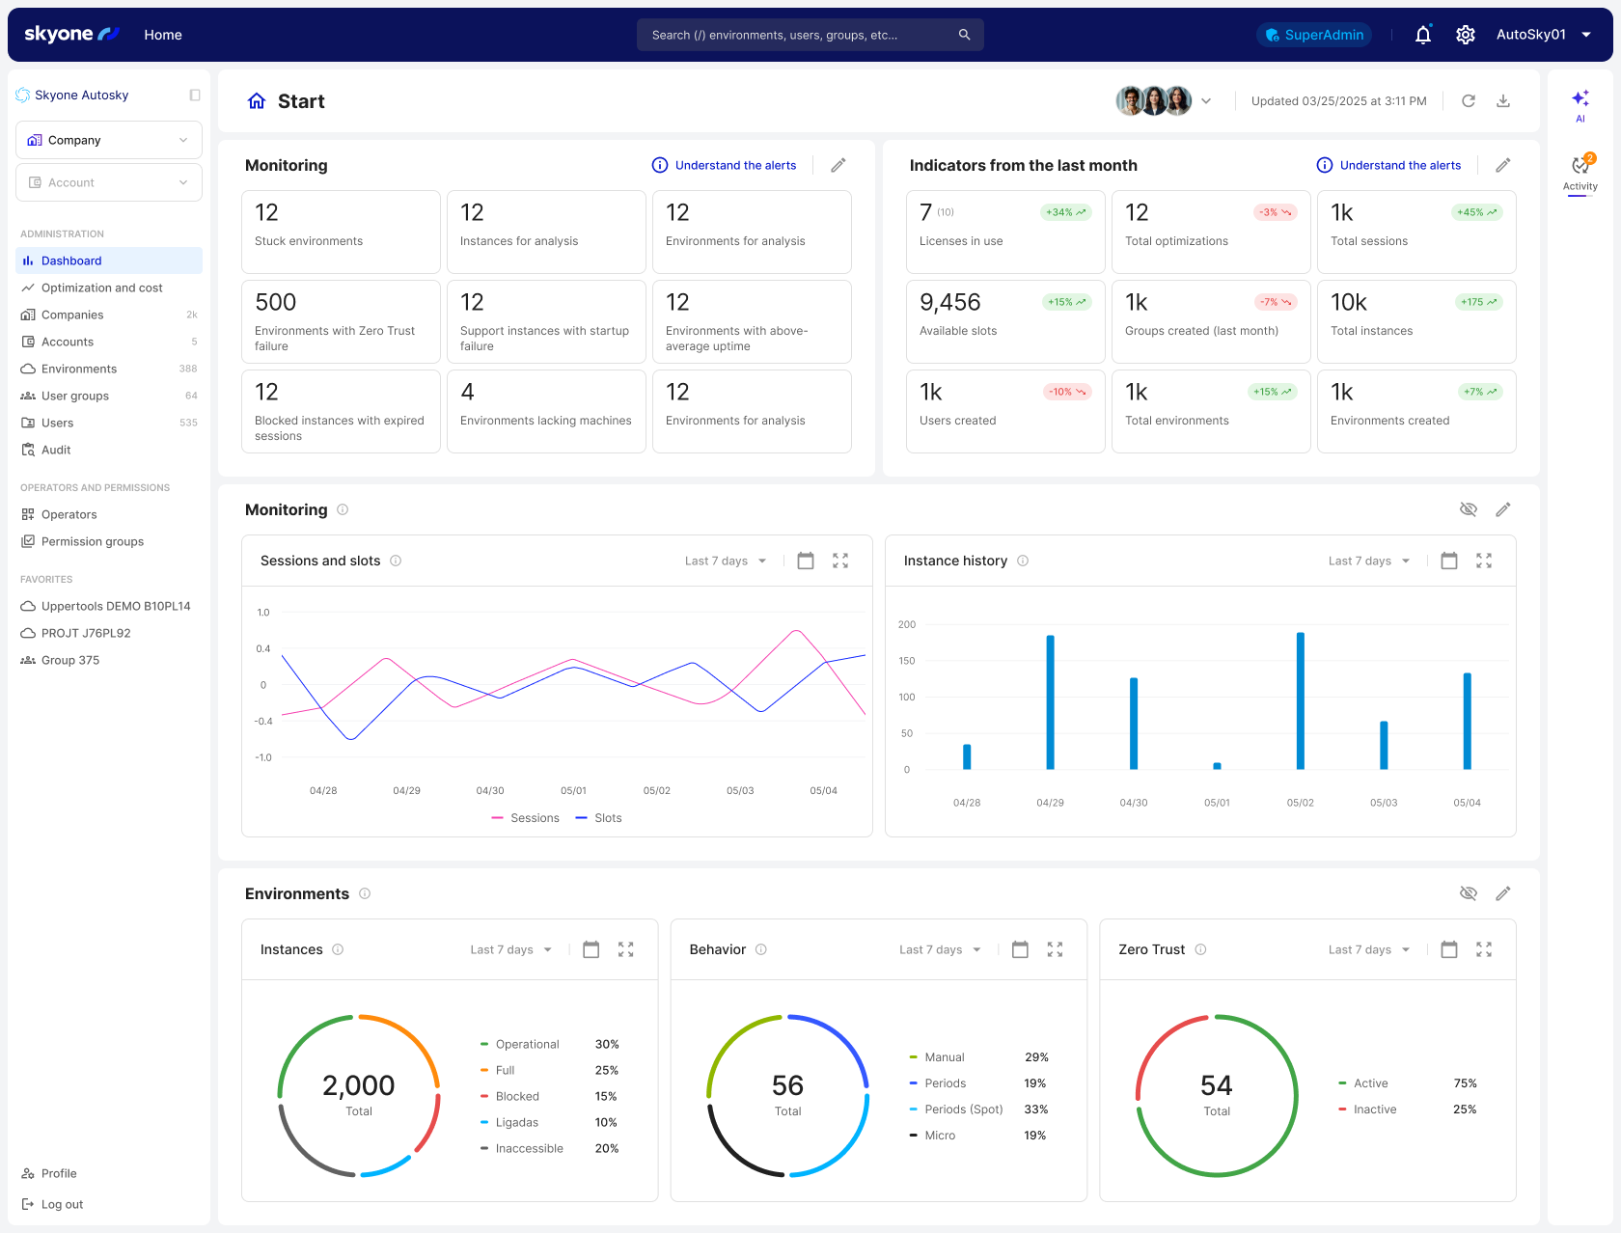Open the AutoSky01 account menu
The height and width of the screenshot is (1233, 1621).
click(x=1543, y=35)
